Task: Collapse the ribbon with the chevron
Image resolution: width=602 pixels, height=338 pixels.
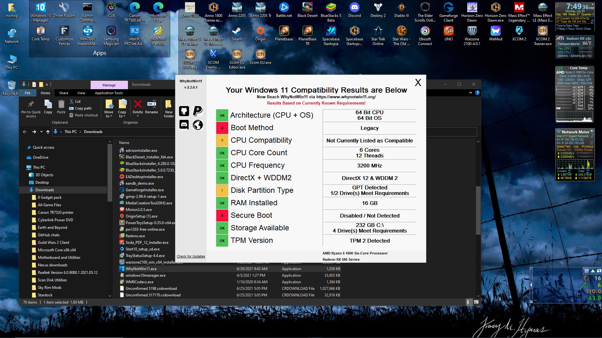Action: point(470,93)
